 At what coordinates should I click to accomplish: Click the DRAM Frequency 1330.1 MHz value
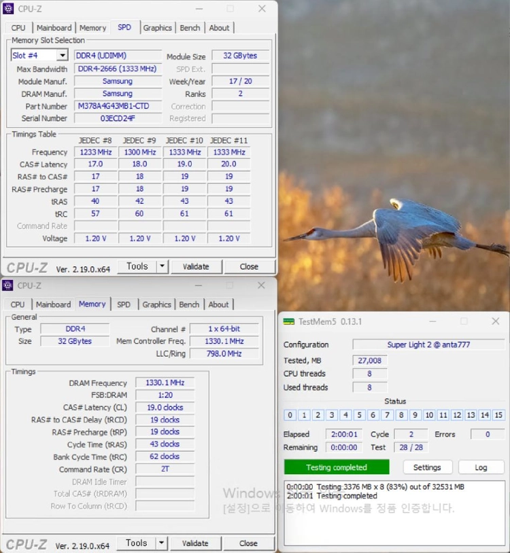(165, 382)
